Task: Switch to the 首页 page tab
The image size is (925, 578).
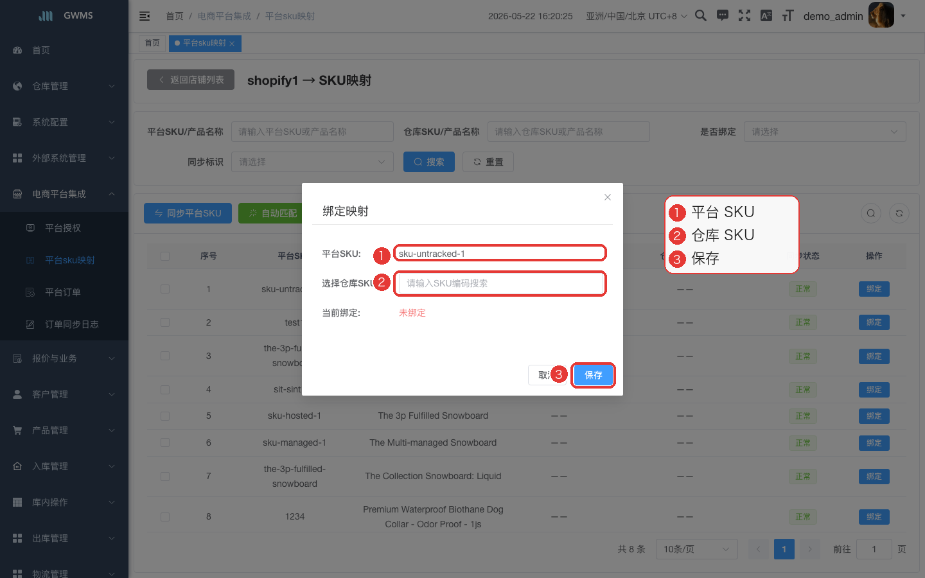Action: click(152, 43)
